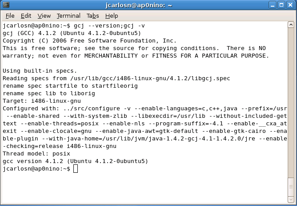Open the File menu
Screen dimensions: 297x206
point(10,16)
